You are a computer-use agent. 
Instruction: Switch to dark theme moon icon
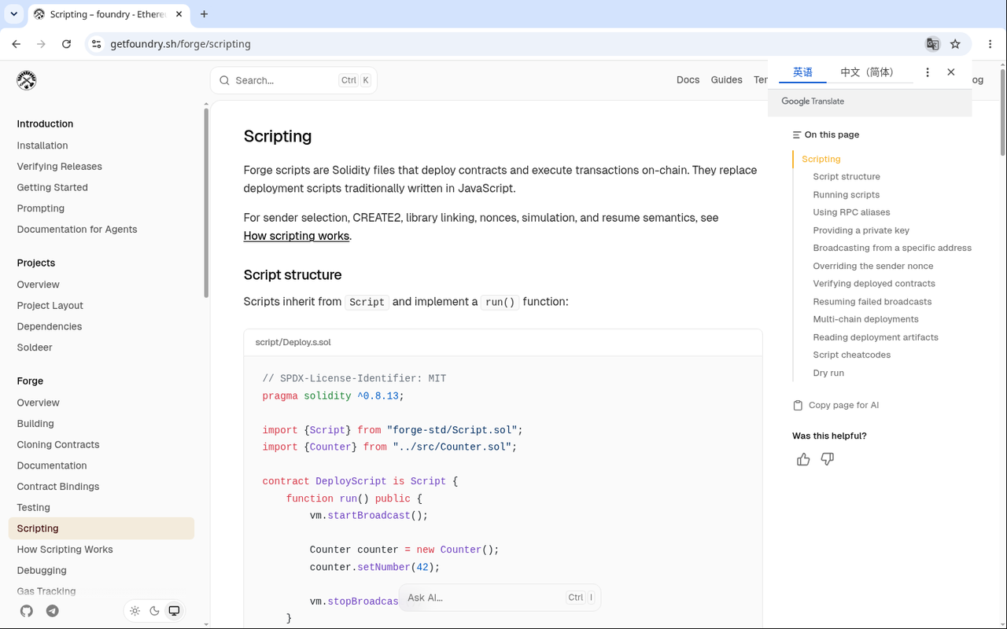[155, 611]
